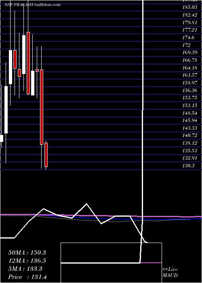Click the 135.51 price axis label

point(190,150)
